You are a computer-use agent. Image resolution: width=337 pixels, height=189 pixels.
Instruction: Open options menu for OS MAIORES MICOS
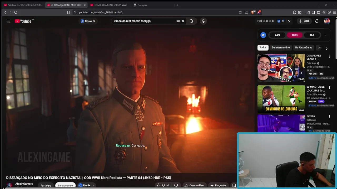(x=329, y=56)
